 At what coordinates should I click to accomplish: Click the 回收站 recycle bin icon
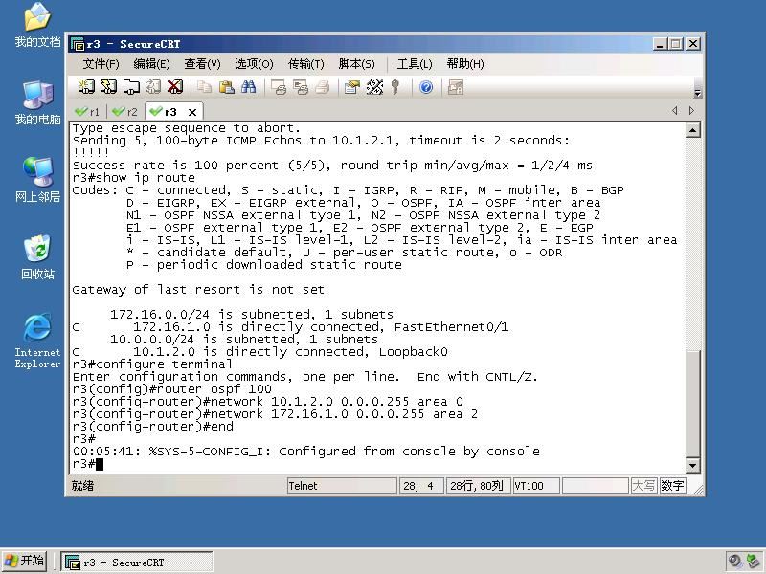pyautogui.click(x=37, y=257)
